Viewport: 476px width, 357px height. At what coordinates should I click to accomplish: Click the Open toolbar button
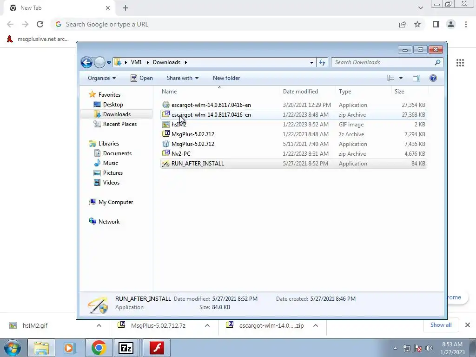click(x=142, y=78)
